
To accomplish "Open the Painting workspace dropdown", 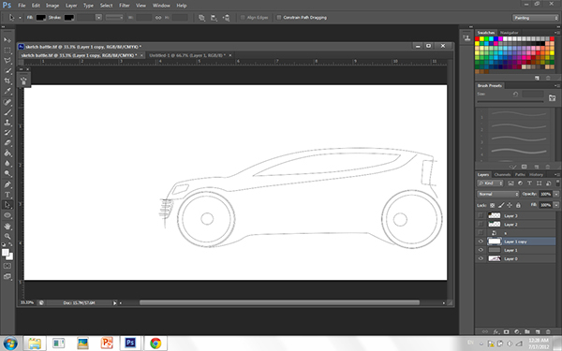I will pos(536,18).
